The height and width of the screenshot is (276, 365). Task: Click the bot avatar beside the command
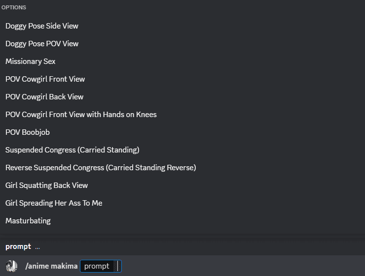coord(11,266)
